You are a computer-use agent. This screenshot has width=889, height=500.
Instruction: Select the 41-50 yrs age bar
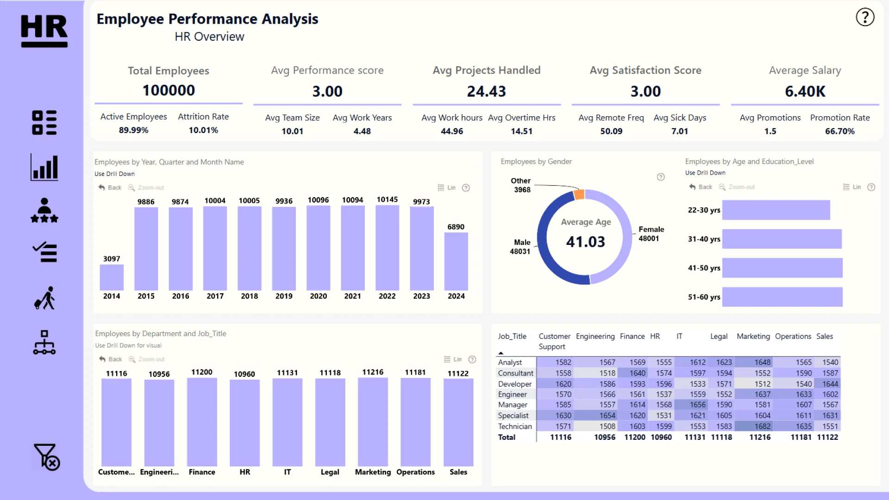(783, 268)
